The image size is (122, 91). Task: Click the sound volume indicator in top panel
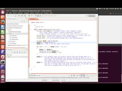(107, 9)
